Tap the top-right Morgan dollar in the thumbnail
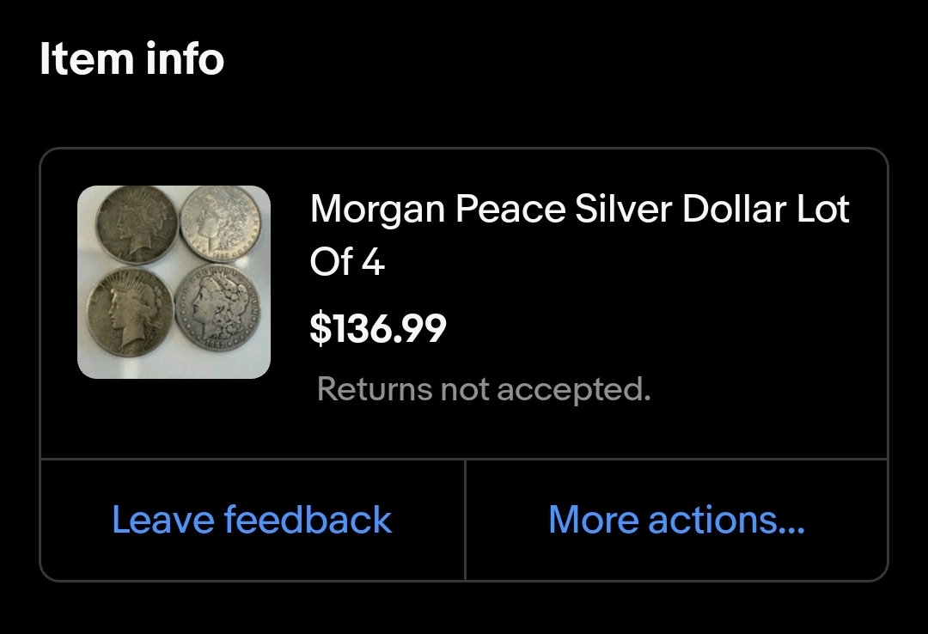 [219, 223]
